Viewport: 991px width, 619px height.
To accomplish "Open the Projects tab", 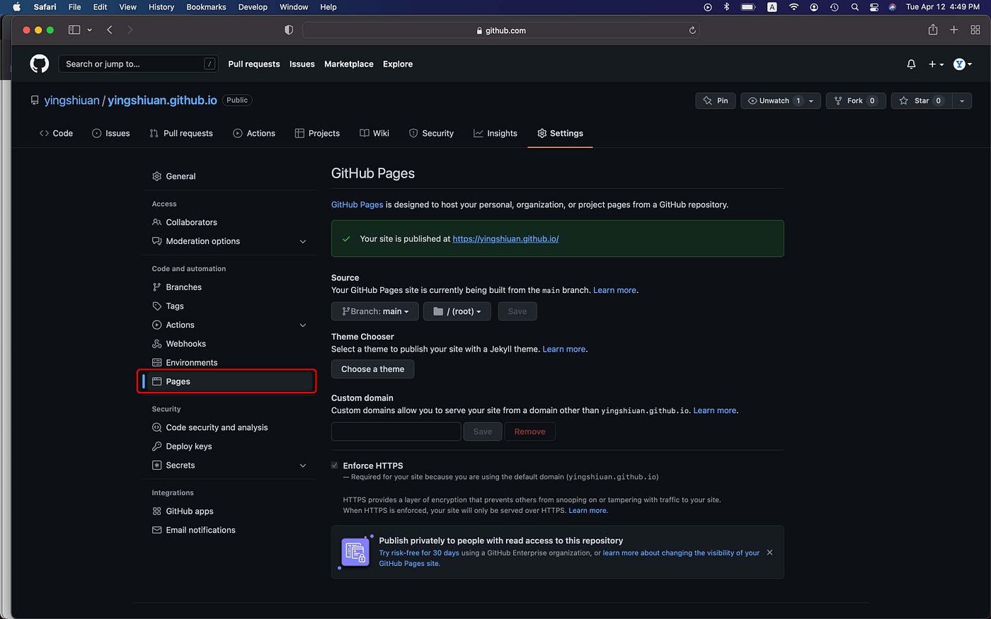I will point(317,133).
